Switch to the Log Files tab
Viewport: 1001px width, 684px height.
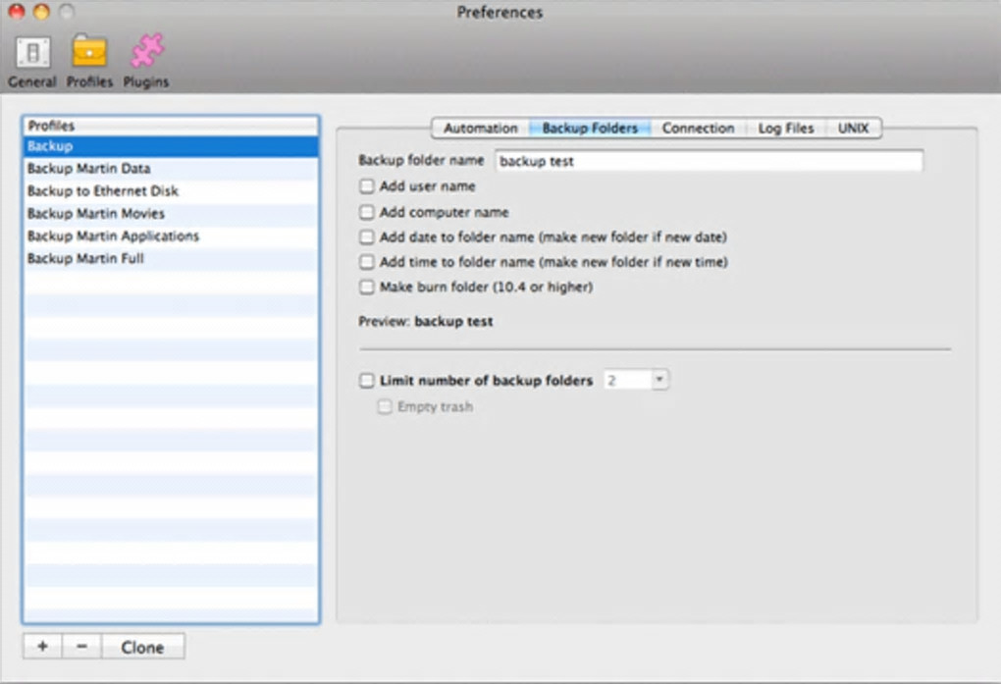(786, 129)
